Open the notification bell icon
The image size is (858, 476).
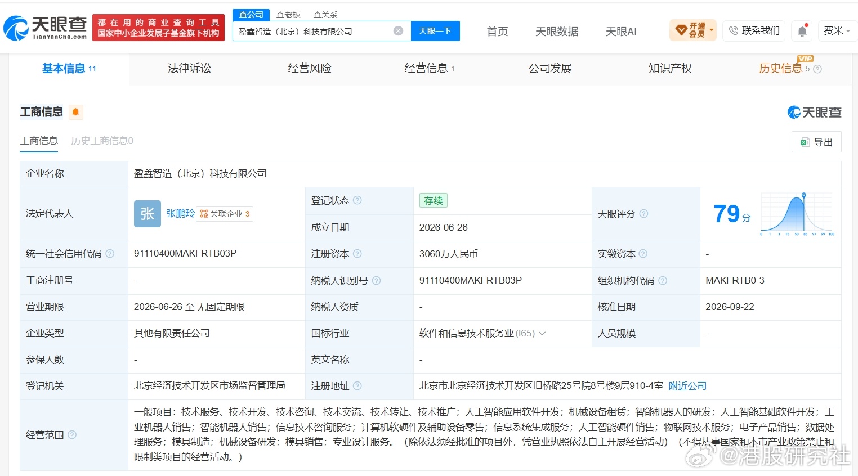[802, 31]
